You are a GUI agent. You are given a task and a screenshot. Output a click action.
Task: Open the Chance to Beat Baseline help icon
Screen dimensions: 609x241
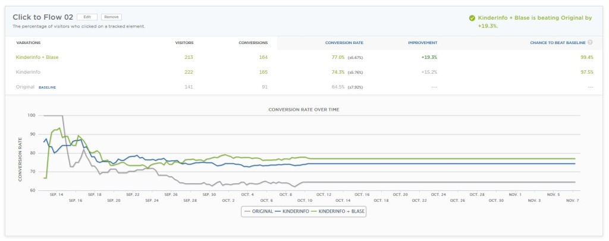click(591, 42)
